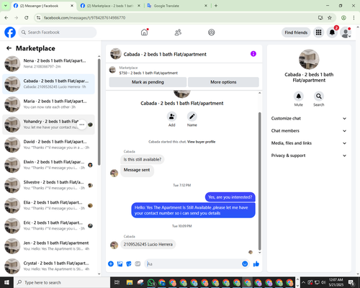Open more actions plus icon in composer

(x=111, y=264)
